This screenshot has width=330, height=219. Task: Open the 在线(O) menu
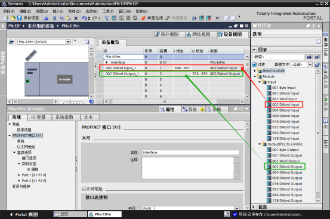[x=74, y=11]
